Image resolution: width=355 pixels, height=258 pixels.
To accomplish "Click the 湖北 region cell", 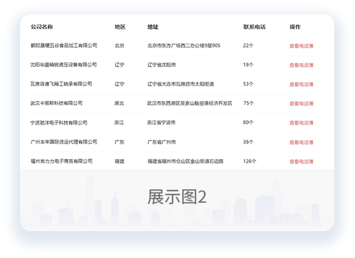I will (x=119, y=103).
